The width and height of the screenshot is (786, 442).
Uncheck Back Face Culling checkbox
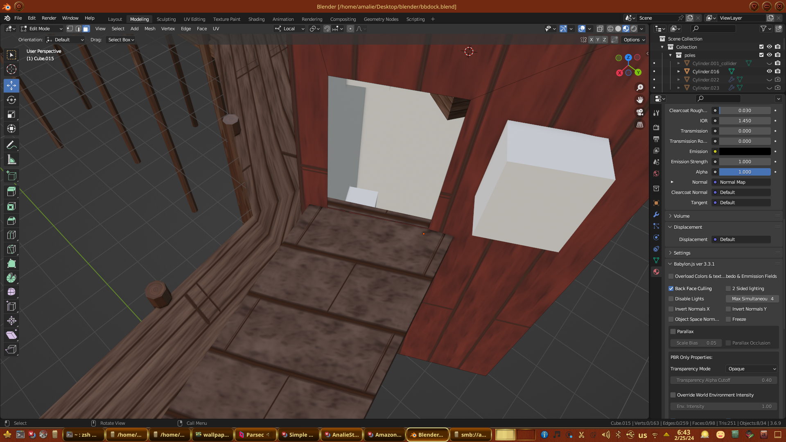pyautogui.click(x=671, y=289)
